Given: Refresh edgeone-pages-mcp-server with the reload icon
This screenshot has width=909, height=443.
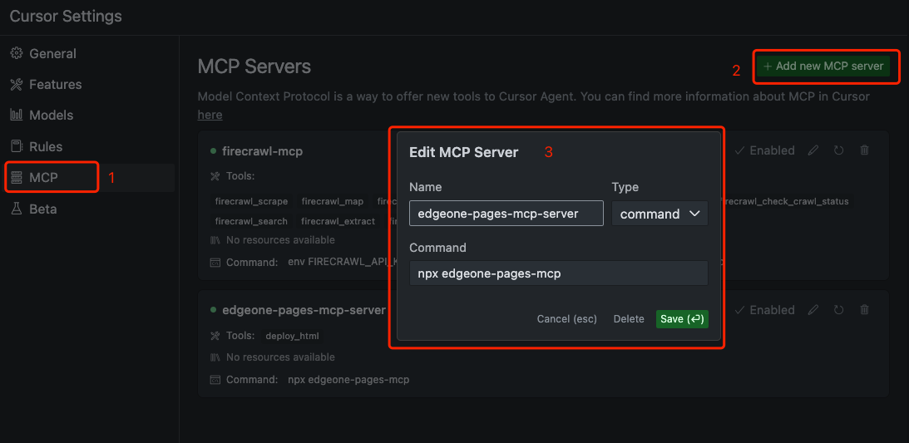Looking at the screenshot, I should click(838, 310).
